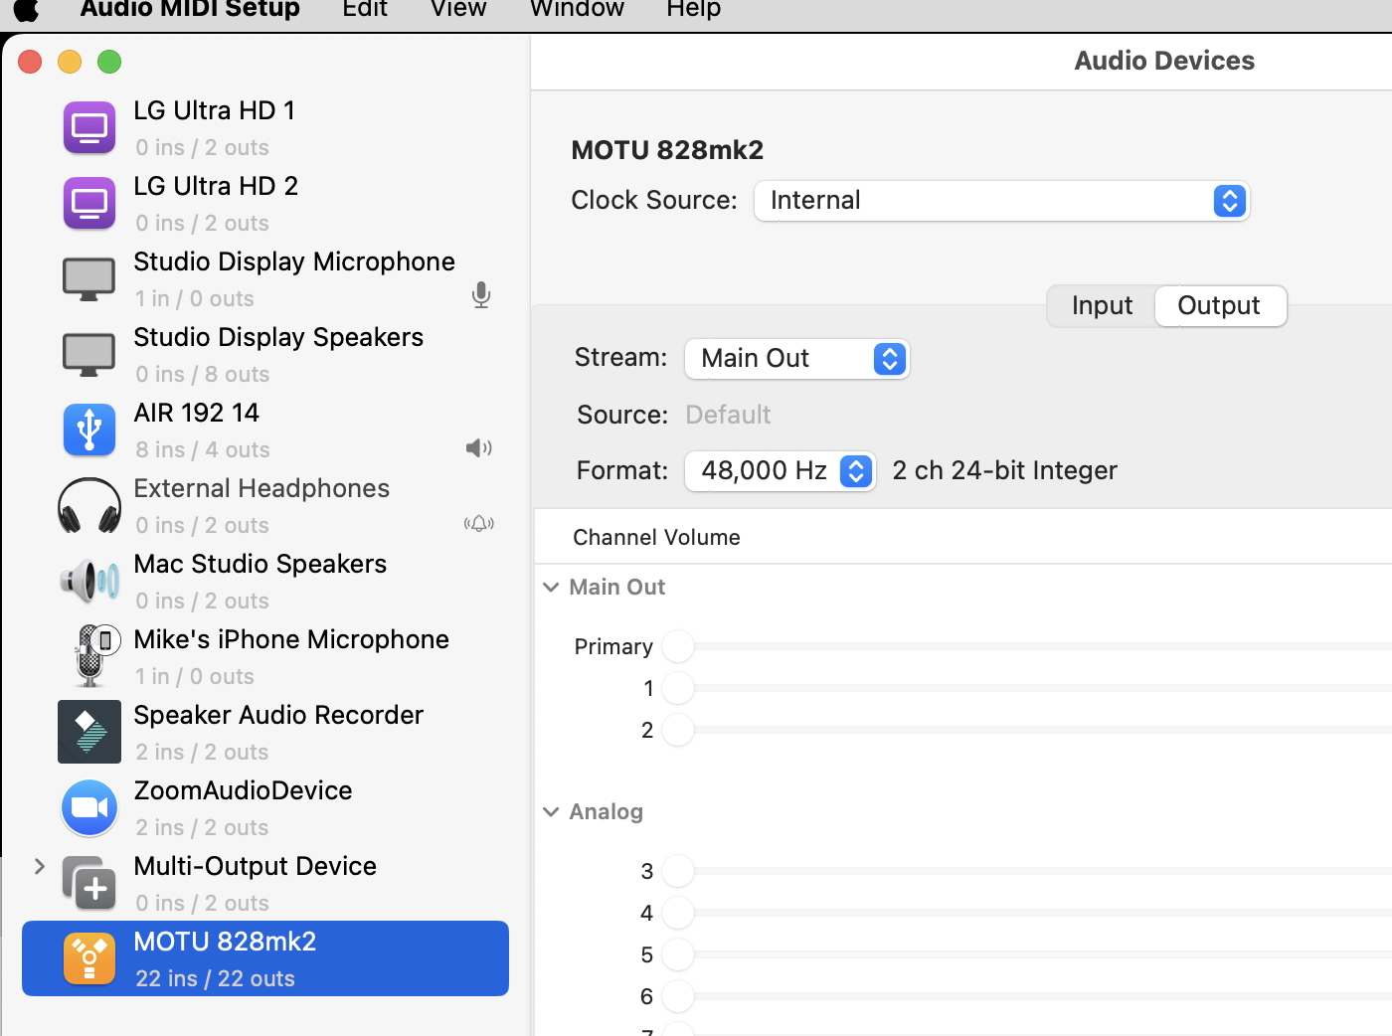The image size is (1392, 1036).
Task: Select MOTU 828mk2 in the device list
Action: [265, 958]
